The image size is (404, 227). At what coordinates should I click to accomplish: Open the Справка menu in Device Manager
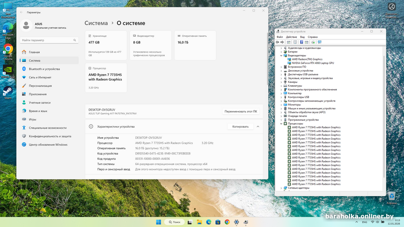click(313, 37)
